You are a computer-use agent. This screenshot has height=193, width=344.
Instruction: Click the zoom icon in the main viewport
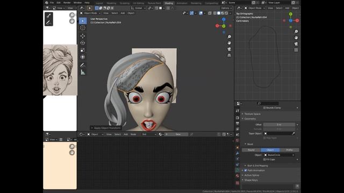click(x=230, y=36)
